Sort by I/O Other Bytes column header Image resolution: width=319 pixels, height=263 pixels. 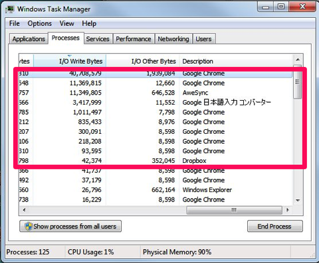[x=142, y=61]
